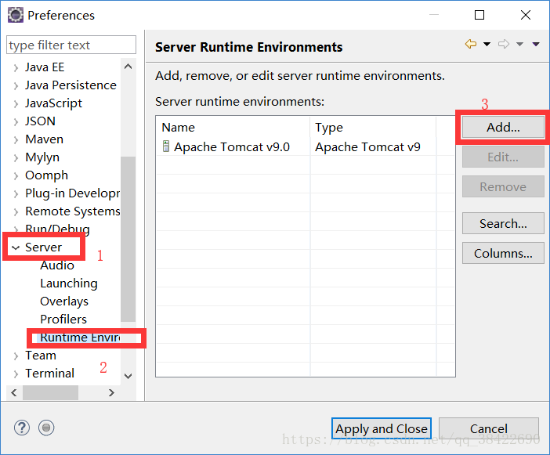Click the oomph recorder circle icon
This screenshot has height=455, width=550.
pyautogui.click(x=46, y=428)
